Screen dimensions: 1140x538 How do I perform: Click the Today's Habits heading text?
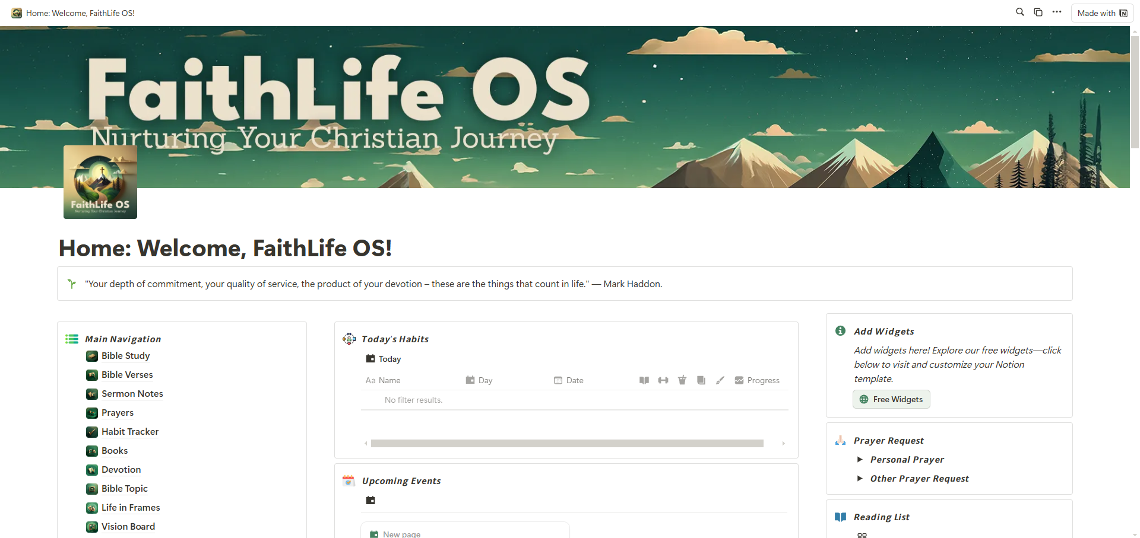395,339
